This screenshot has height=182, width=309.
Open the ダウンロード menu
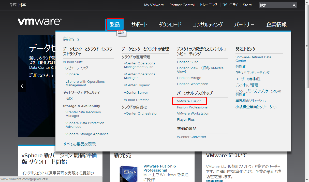tap(170, 24)
